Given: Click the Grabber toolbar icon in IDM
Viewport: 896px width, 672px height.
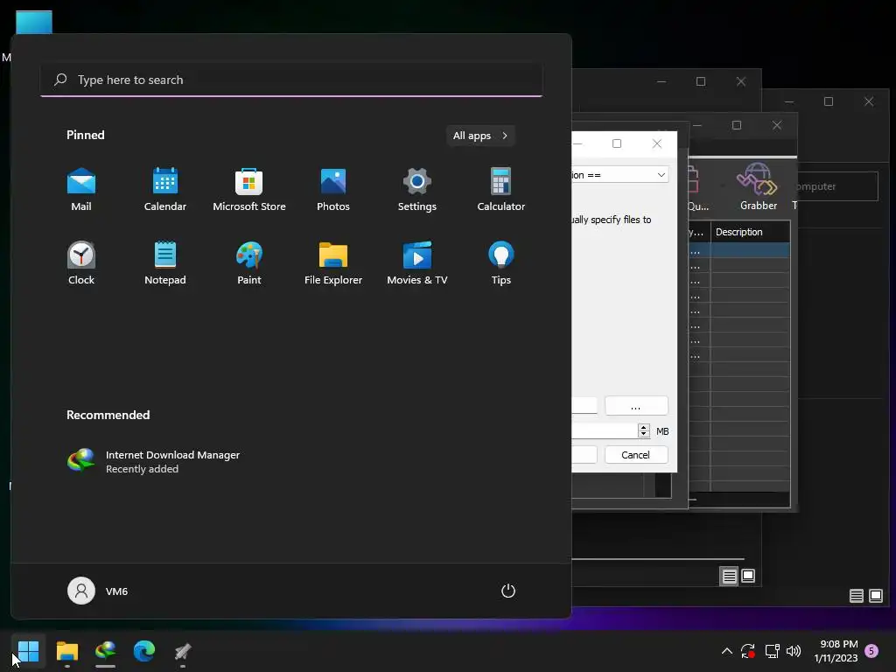Looking at the screenshot, I should click(759, 187).
